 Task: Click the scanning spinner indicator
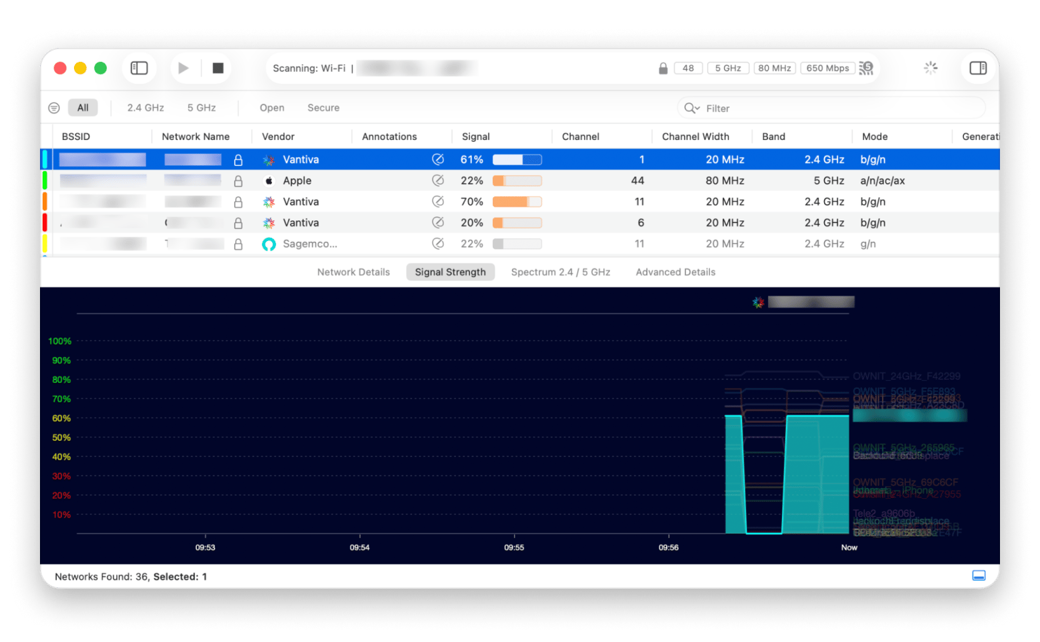coord(931,68)
